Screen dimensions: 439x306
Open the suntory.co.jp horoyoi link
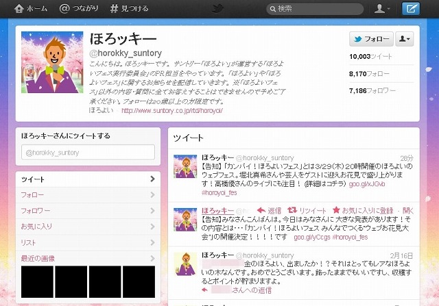[171, 110]
